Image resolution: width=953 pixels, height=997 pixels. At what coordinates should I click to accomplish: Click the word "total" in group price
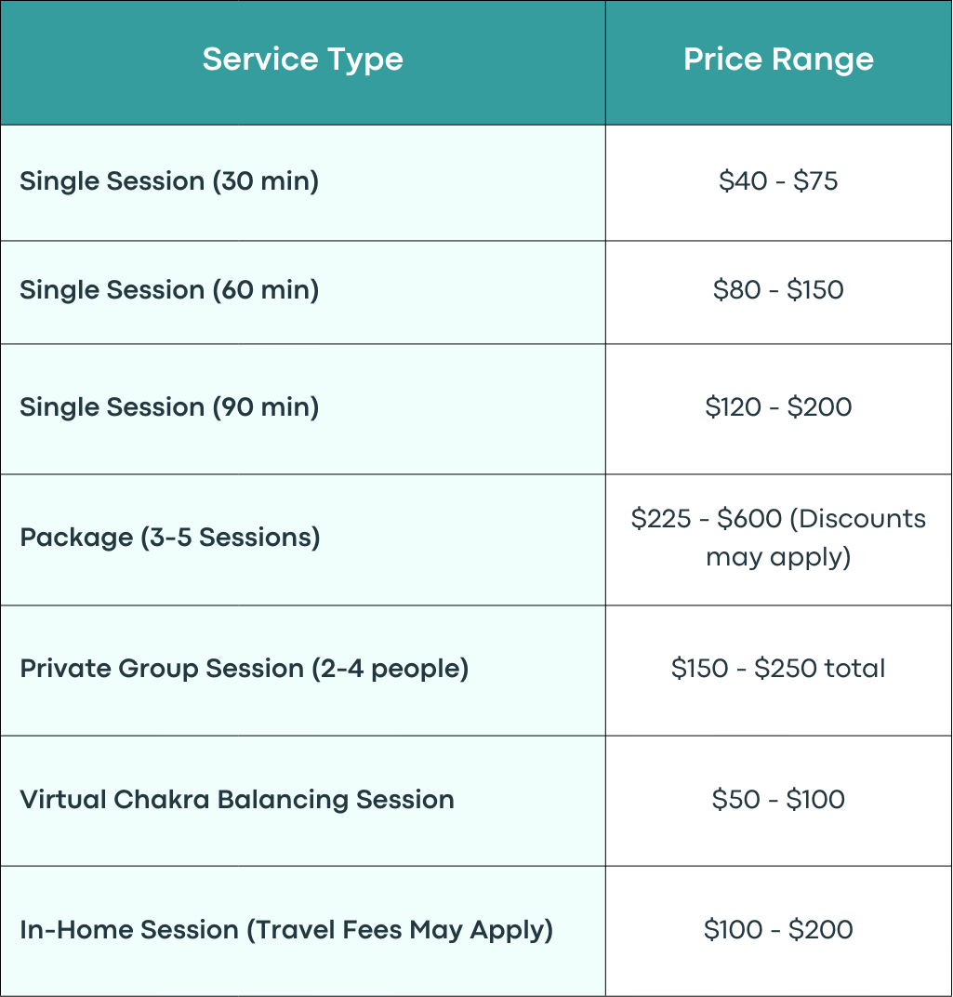coord(854,669)
